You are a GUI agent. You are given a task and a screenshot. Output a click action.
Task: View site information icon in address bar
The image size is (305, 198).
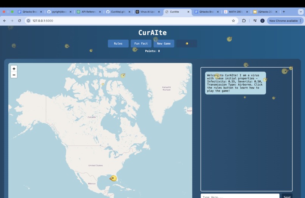point(28,21)
